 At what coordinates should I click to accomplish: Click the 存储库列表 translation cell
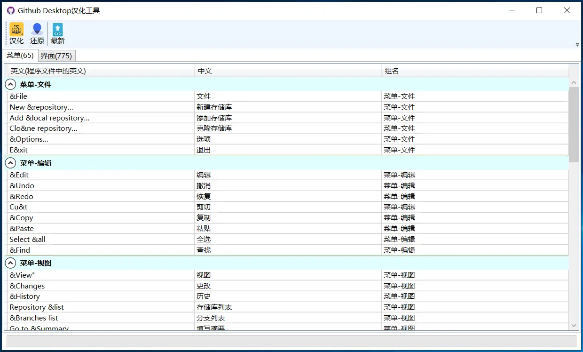(288, 307)
